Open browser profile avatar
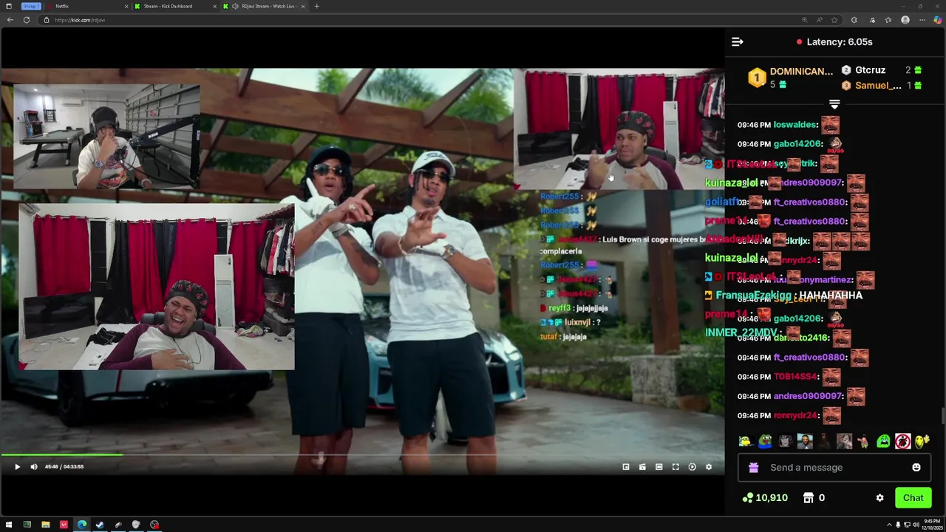The width and height of the screenshot is (946, 532). pyautogui.click(x=905, y=20)
